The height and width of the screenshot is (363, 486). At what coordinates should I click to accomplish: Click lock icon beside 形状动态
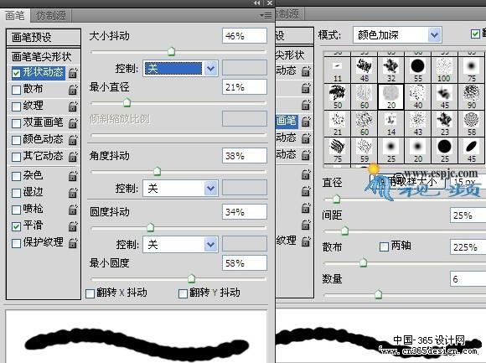(73, 73)
